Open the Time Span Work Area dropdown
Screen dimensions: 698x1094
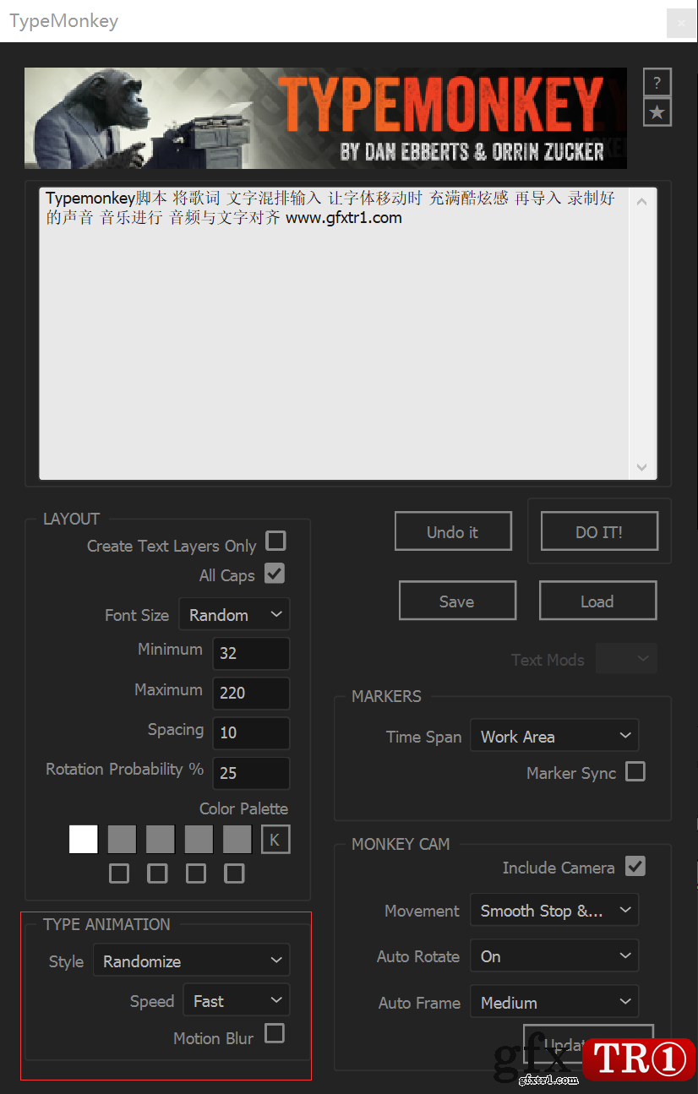click(554, 736)
